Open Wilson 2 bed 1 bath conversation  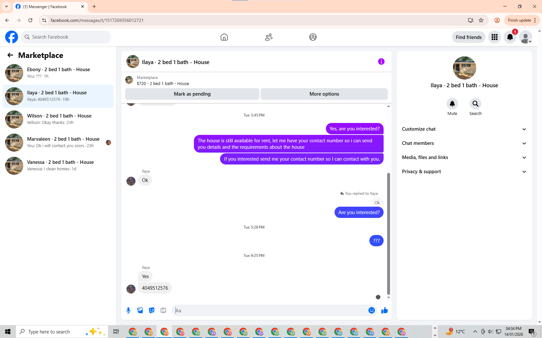coord(58,119)
